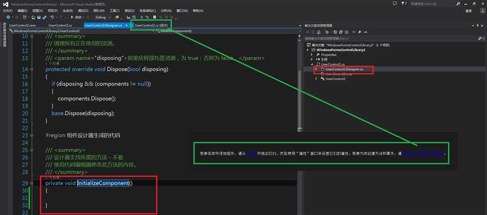Click Solution Explorer home icon

tap(318, 32)
